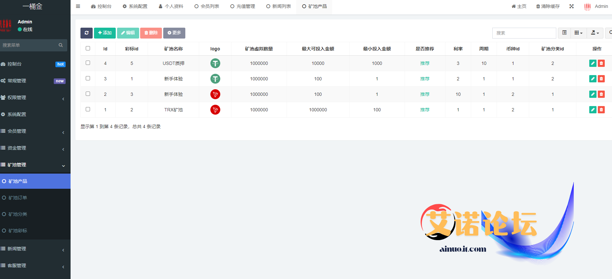Viewport: 612px width, 279px height.
Task: Click the USDT logo in row Id 4
Action: (215, 63)
